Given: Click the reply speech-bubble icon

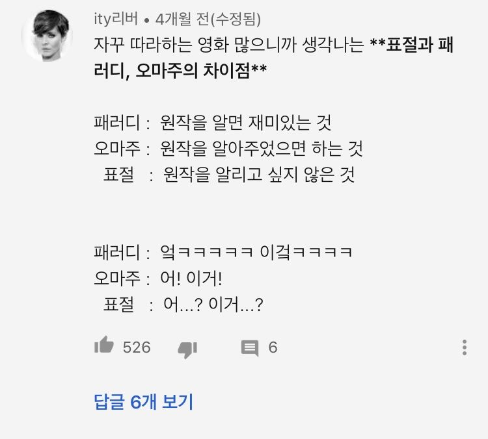Looking at the screenshot, I should 250,348.
